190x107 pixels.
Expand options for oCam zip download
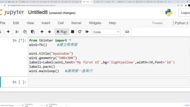18,105
